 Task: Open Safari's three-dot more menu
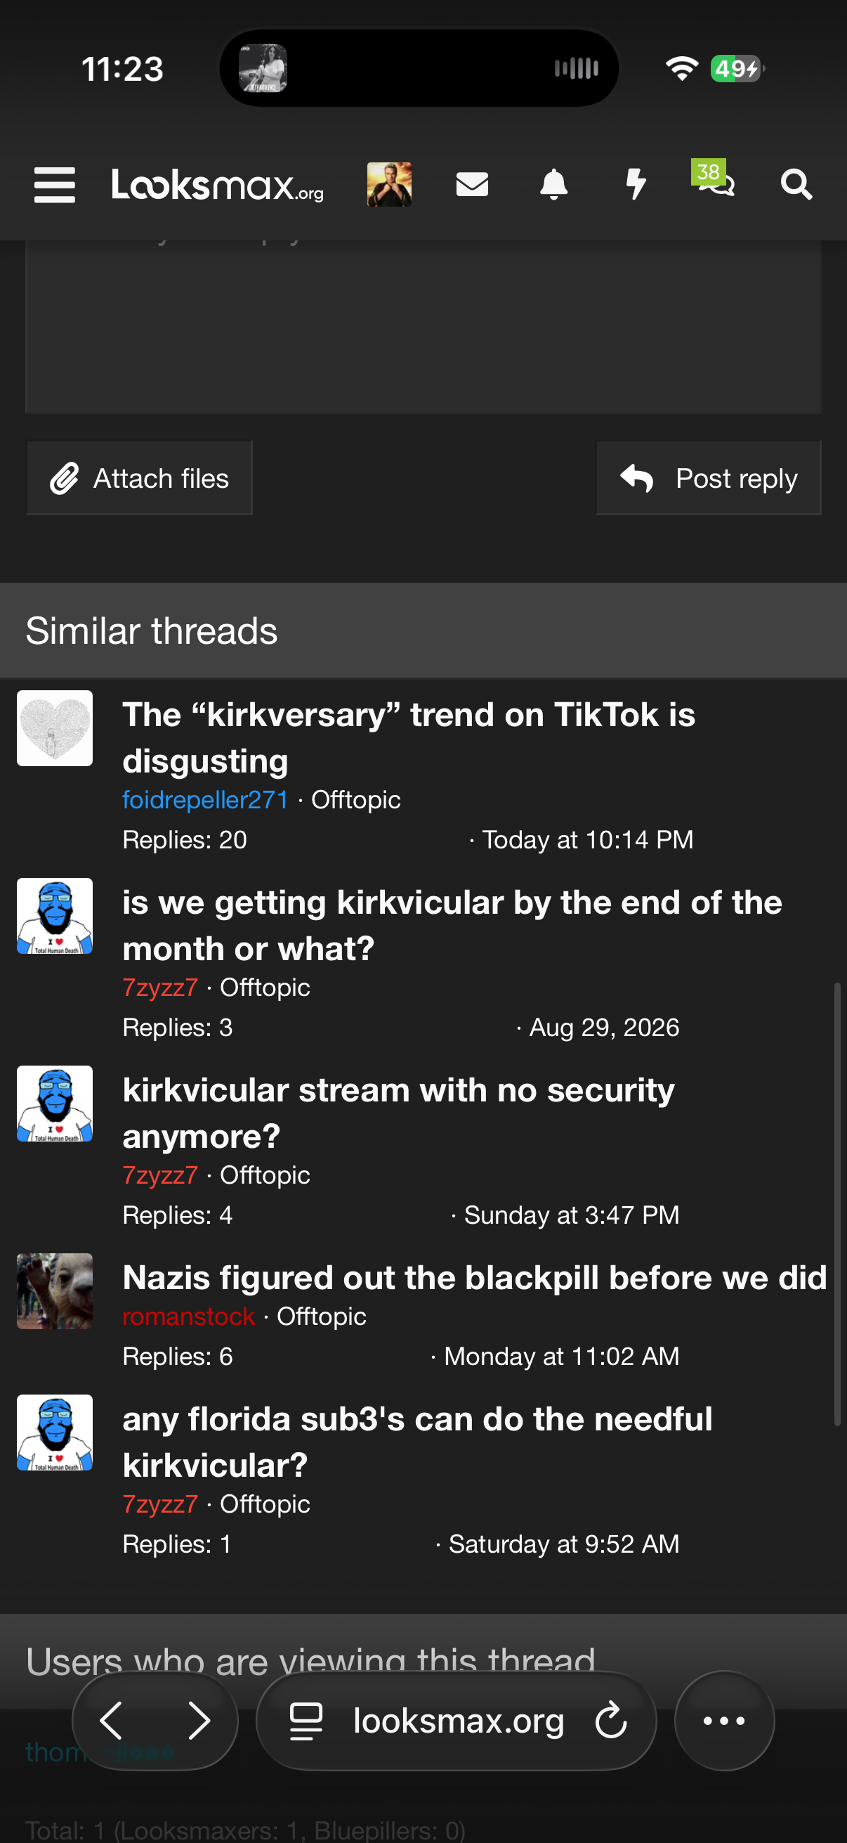[x=724, y=1721]
